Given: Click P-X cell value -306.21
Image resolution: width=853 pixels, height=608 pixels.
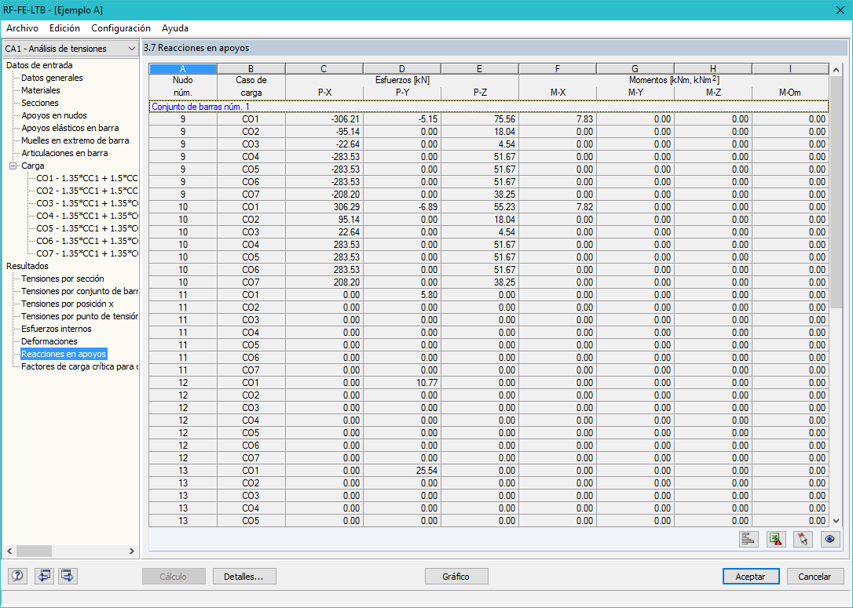Looking at the screenshot, I should click(324, 119).
